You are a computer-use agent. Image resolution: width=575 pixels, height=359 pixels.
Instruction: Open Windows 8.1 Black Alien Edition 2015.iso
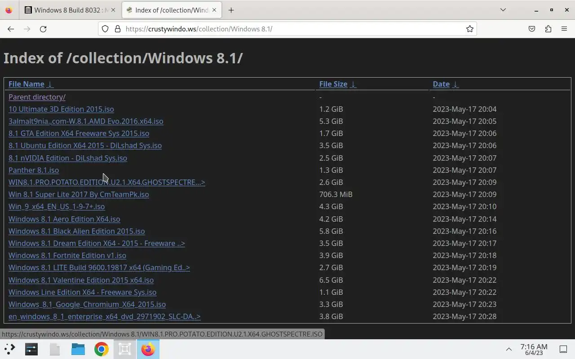[x=76, y=231]
